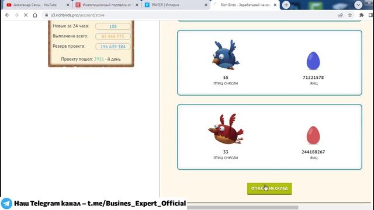Click the 'Выплачено всего' value field
Image resolution: width=374 pixels, height=210 pixels.
113,36
